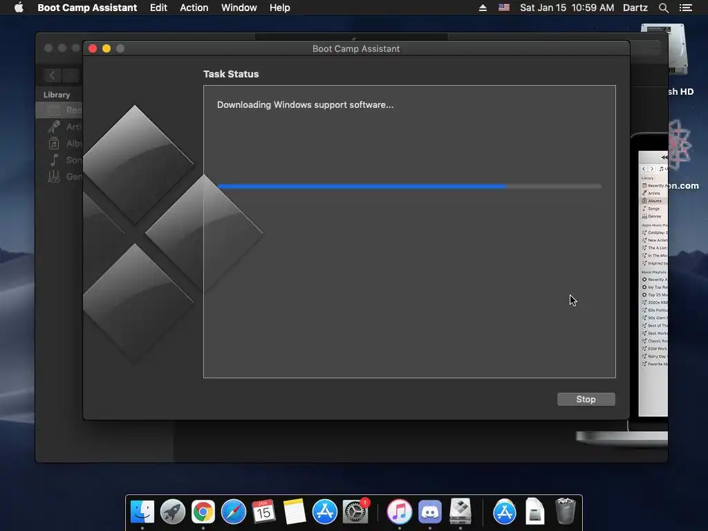Stop the Windows support software download
The height and width of the screenshot is (531, 708).
tap(586, 399)
